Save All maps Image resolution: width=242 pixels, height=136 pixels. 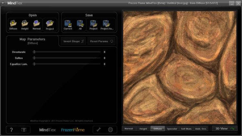(x=80, y=25)
